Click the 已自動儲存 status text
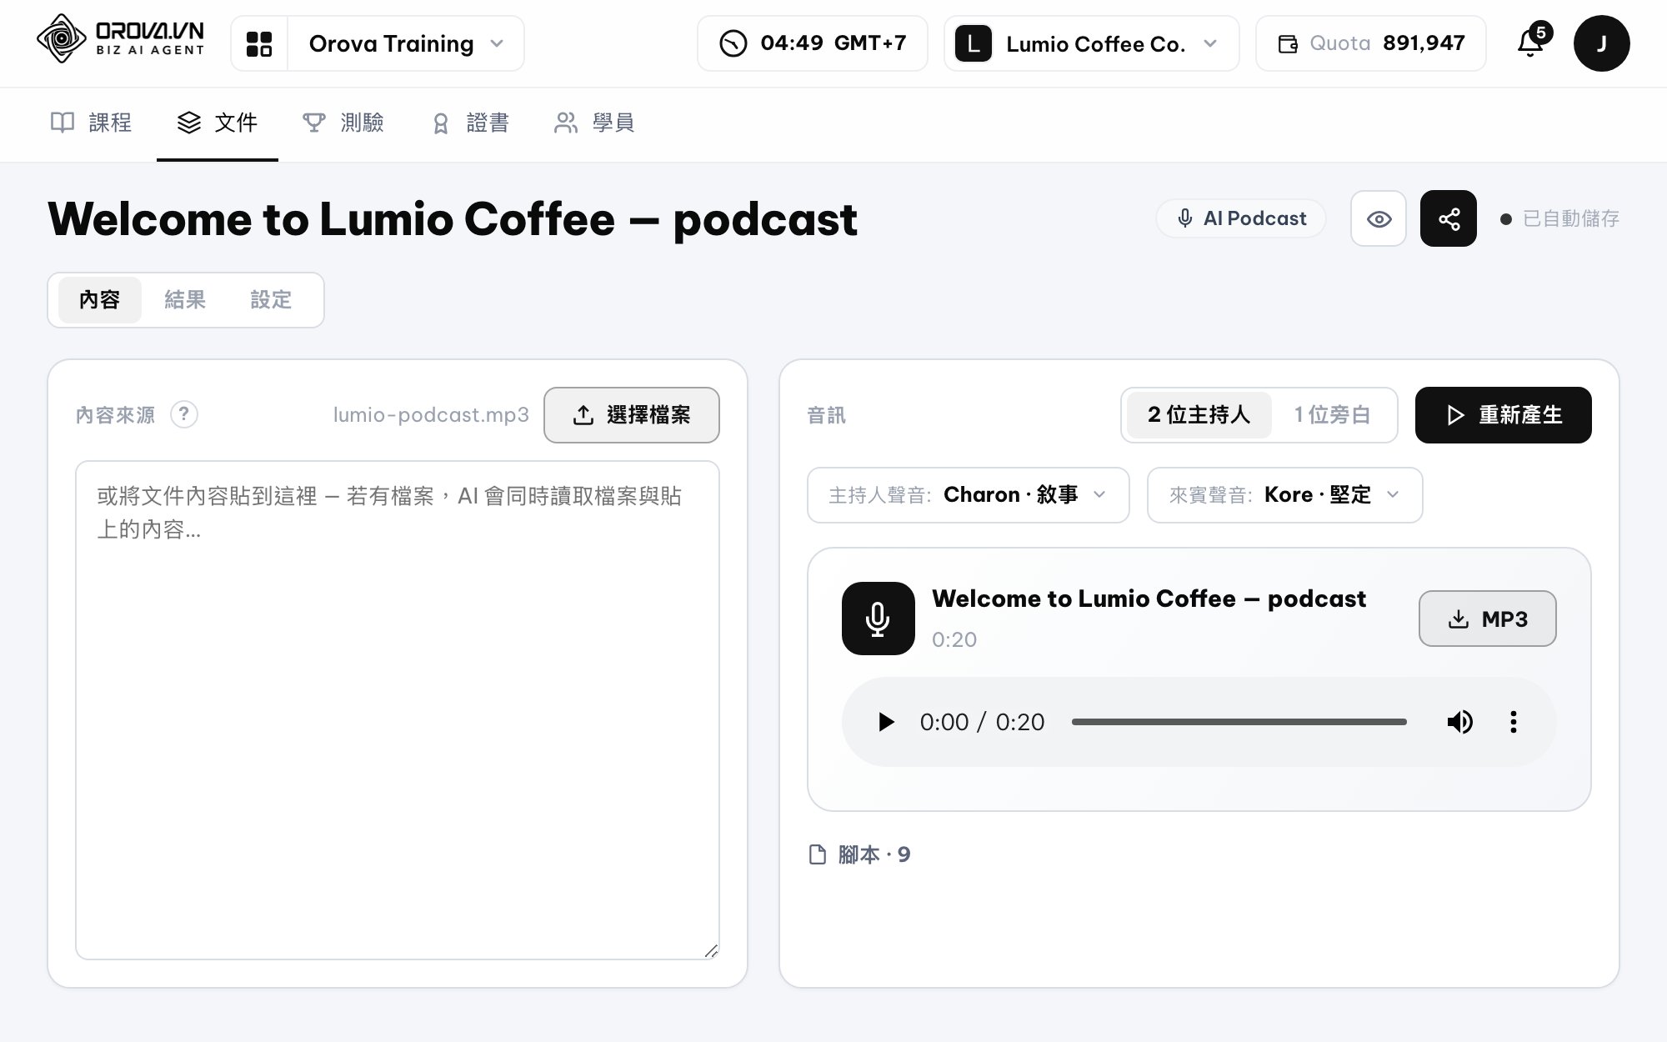Viewport: 1667px width, 1042px height. point(1570,218)
